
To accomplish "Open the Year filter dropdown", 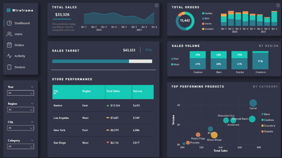I will [x=21, y=93].
